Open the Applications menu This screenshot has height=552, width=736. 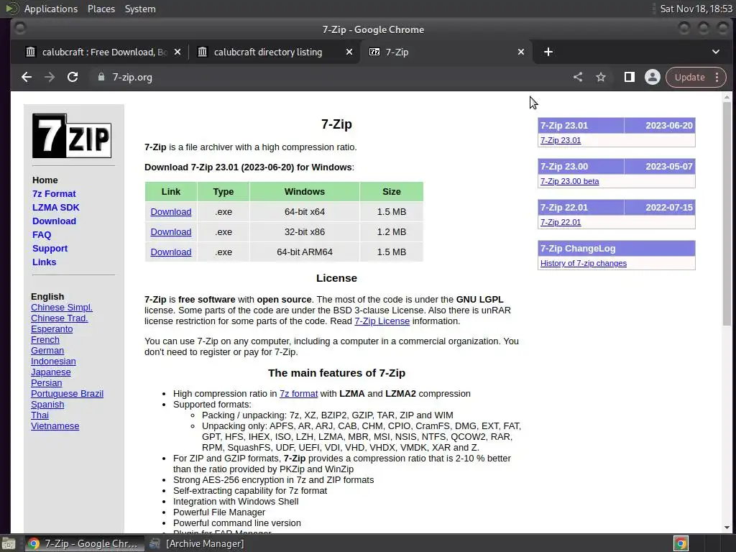[x=51, y=9]
